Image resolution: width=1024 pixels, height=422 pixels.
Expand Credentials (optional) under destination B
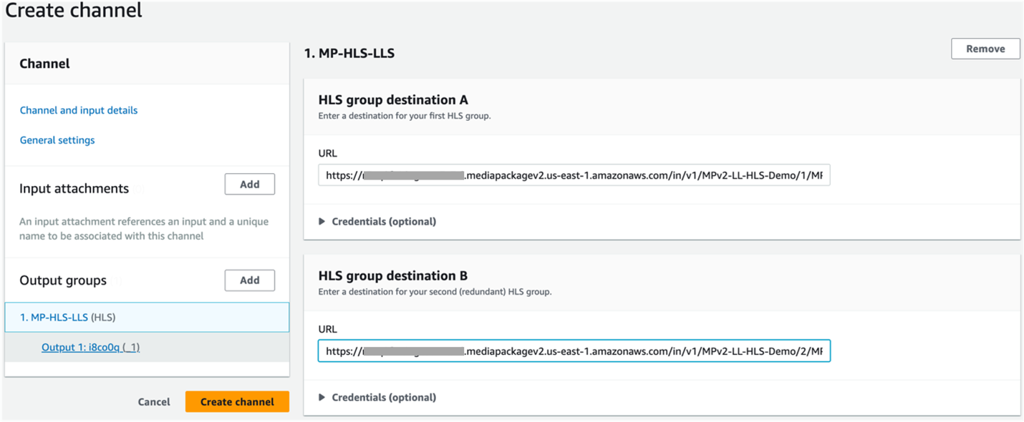383,397
